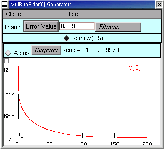164x149 pixels.
Task: Select the soma.v(0.5) generator row
Action: point(112,38)
